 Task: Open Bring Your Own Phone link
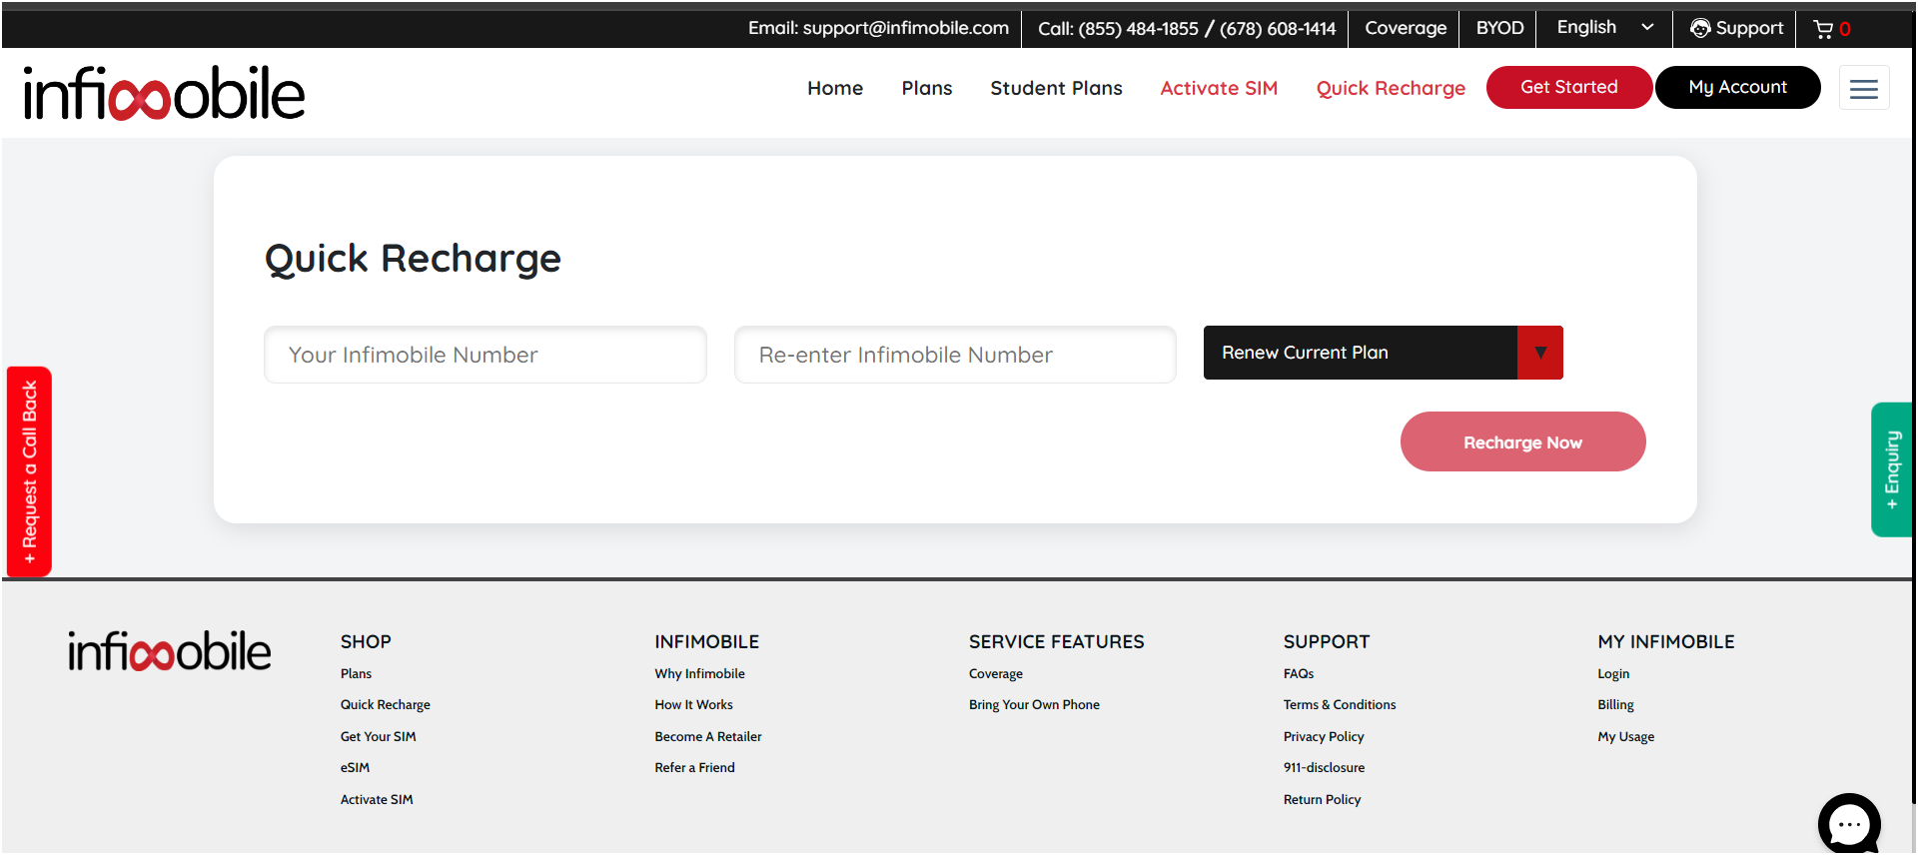click(1034, 705)
